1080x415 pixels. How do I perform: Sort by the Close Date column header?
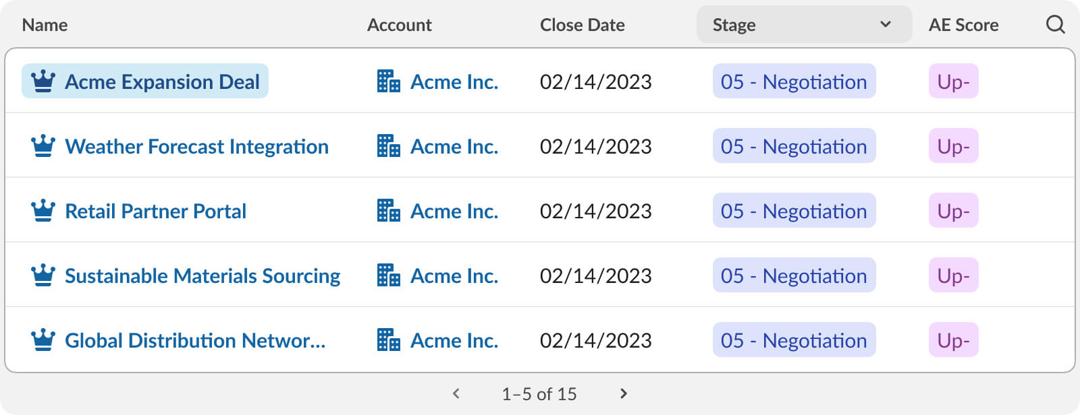tap(582, 25)
